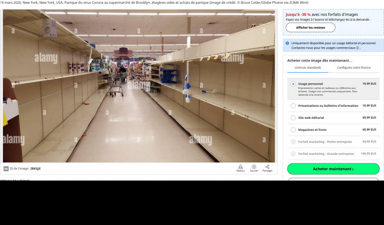Open Configurez votre licence tab
This screenshot has height=225, width=384.
tap(354, 68)
